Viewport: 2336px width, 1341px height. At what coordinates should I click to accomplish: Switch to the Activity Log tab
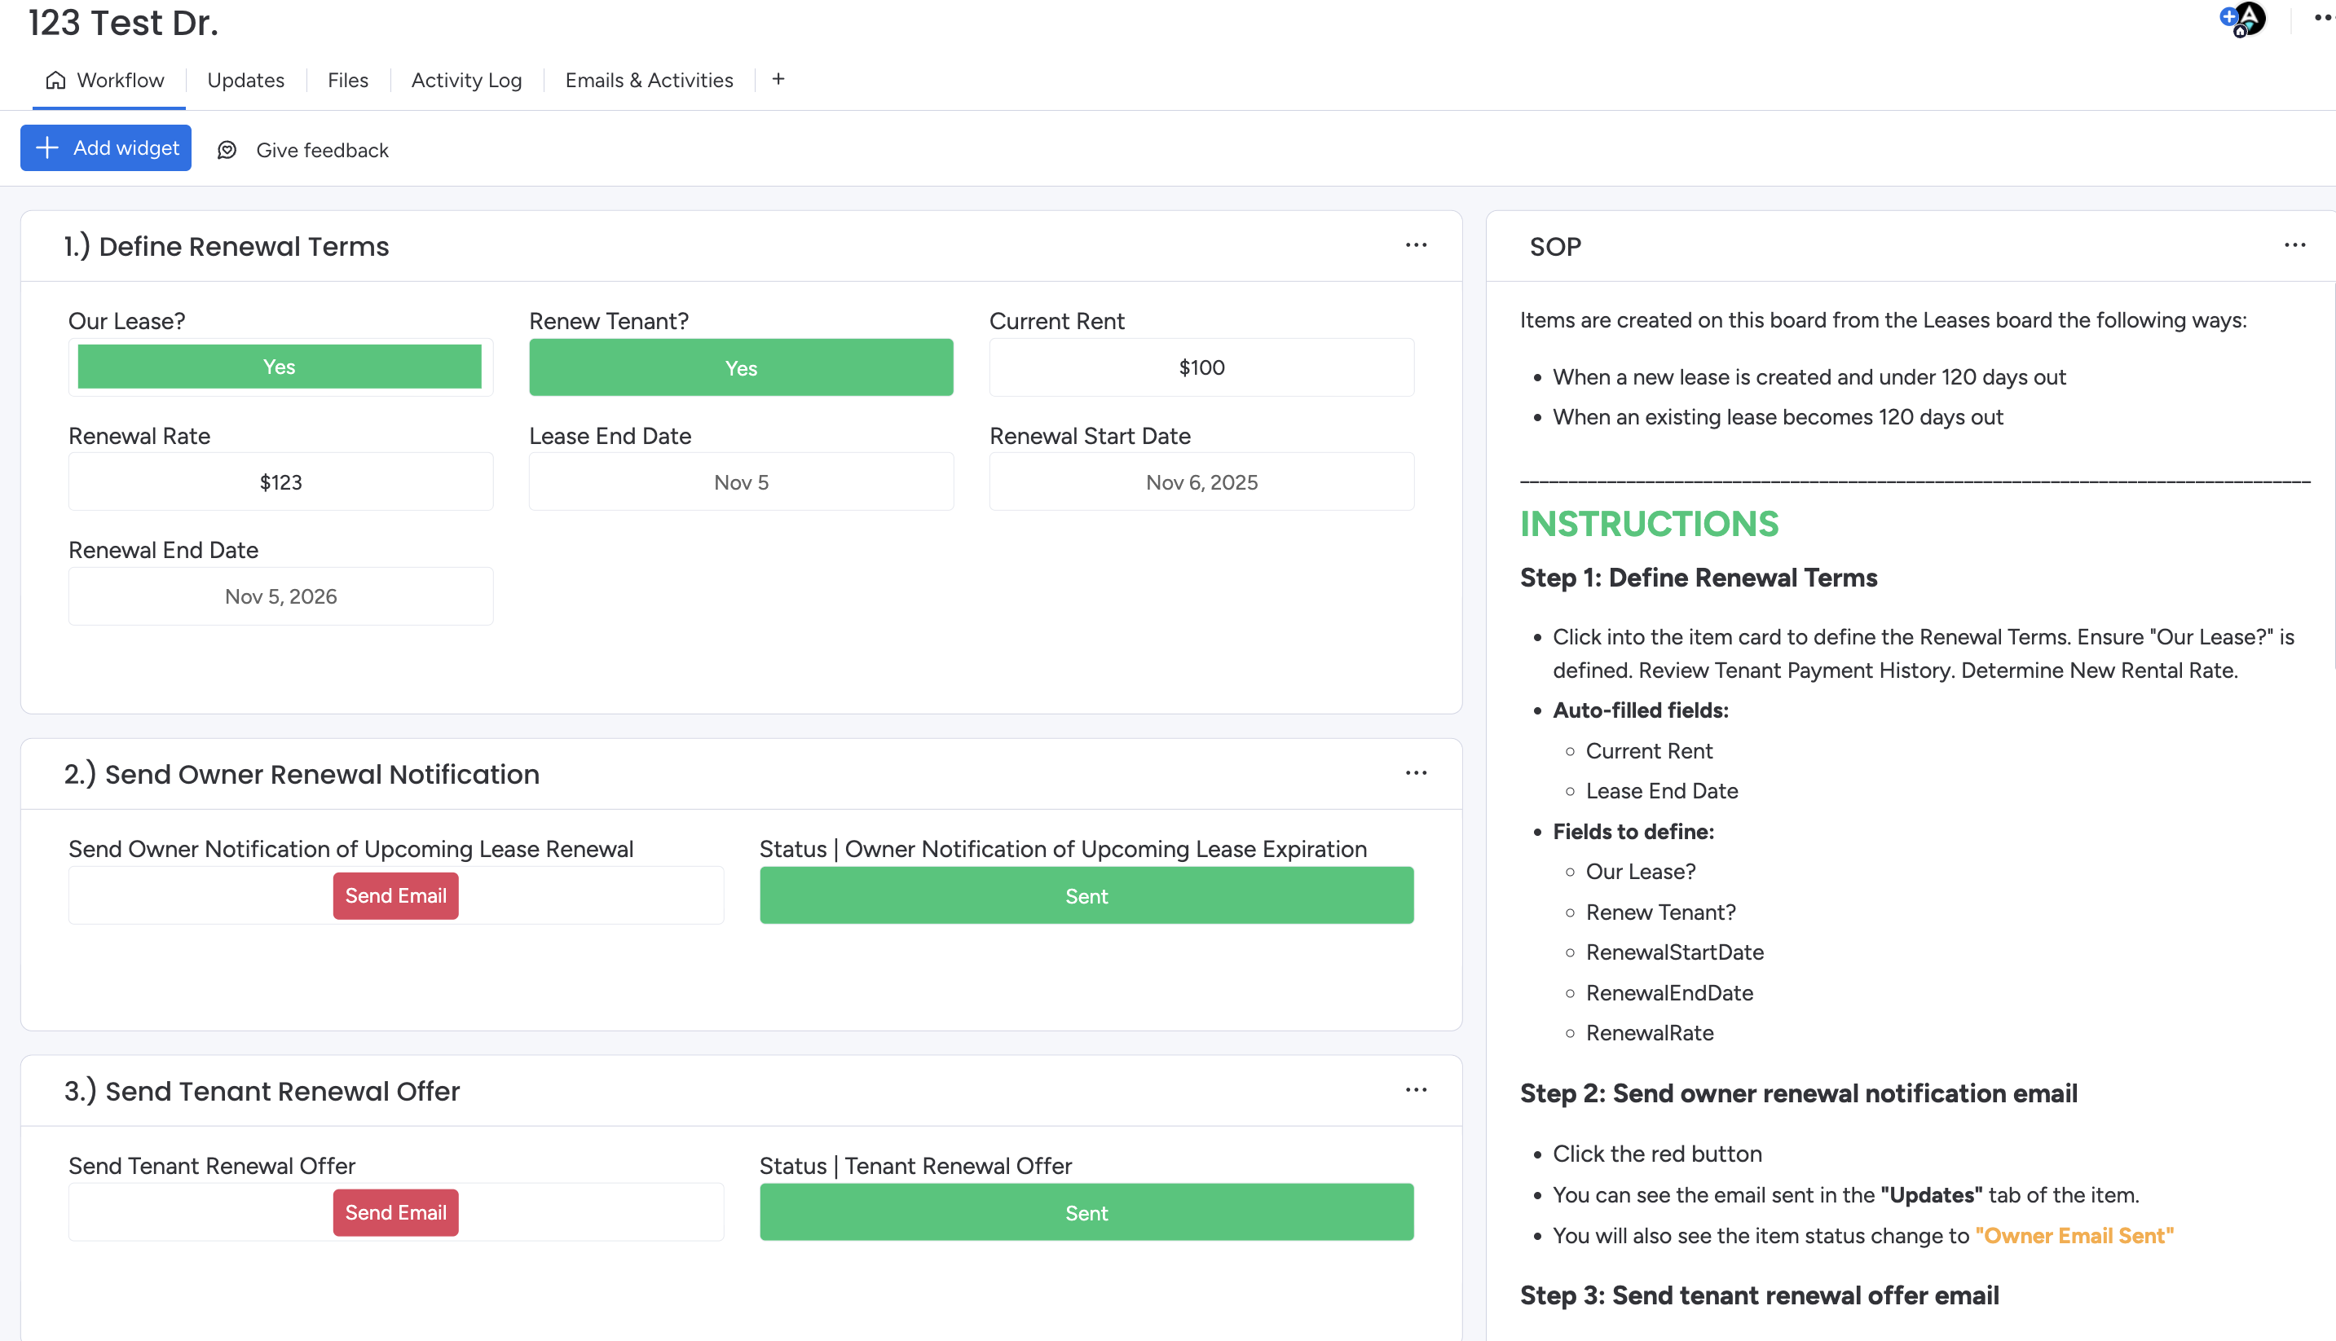(466, 80)
